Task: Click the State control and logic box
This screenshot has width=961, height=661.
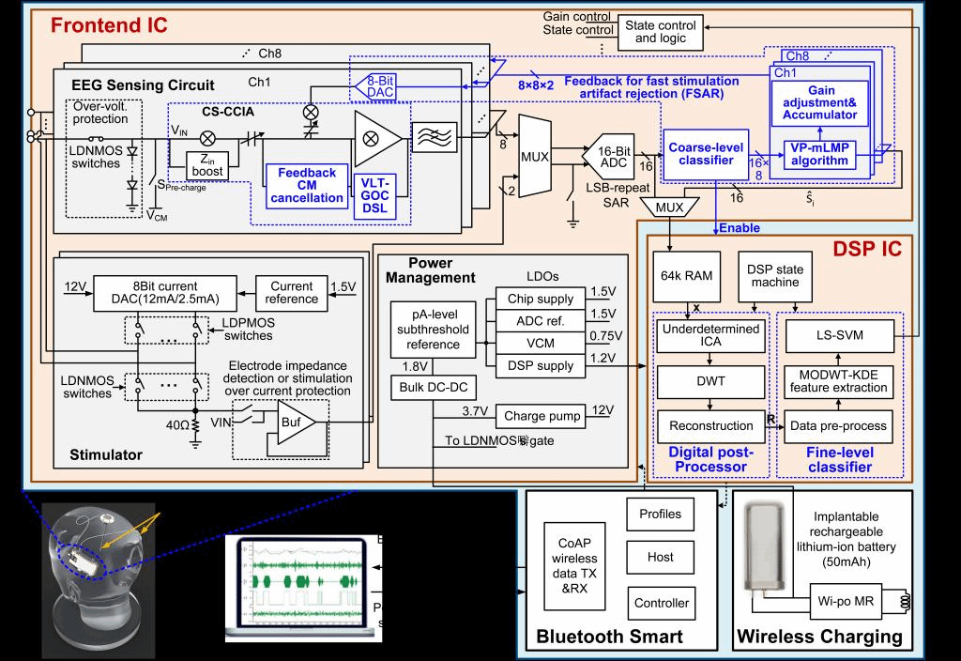Action: [x=660, y=32]
